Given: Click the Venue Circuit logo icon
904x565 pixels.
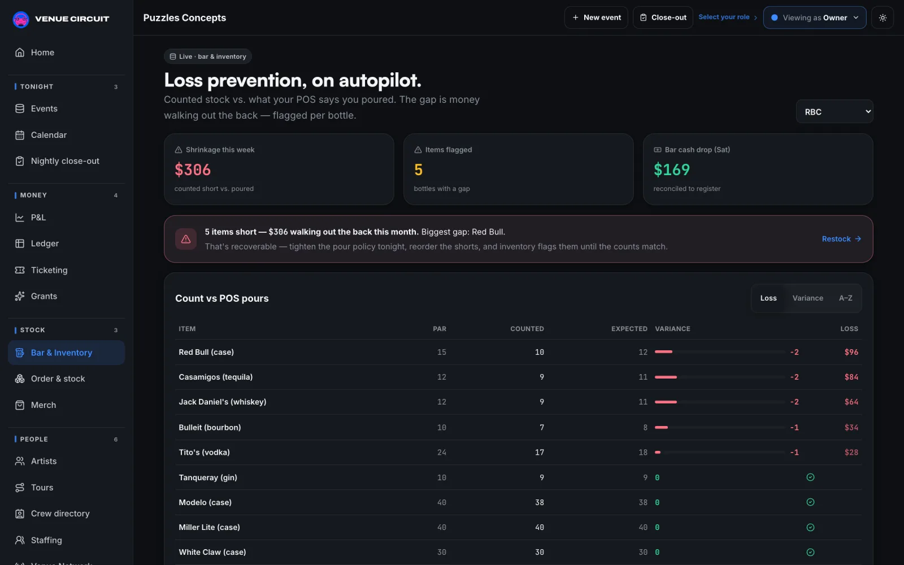Looking at the screenshot, I should point(21,19).
